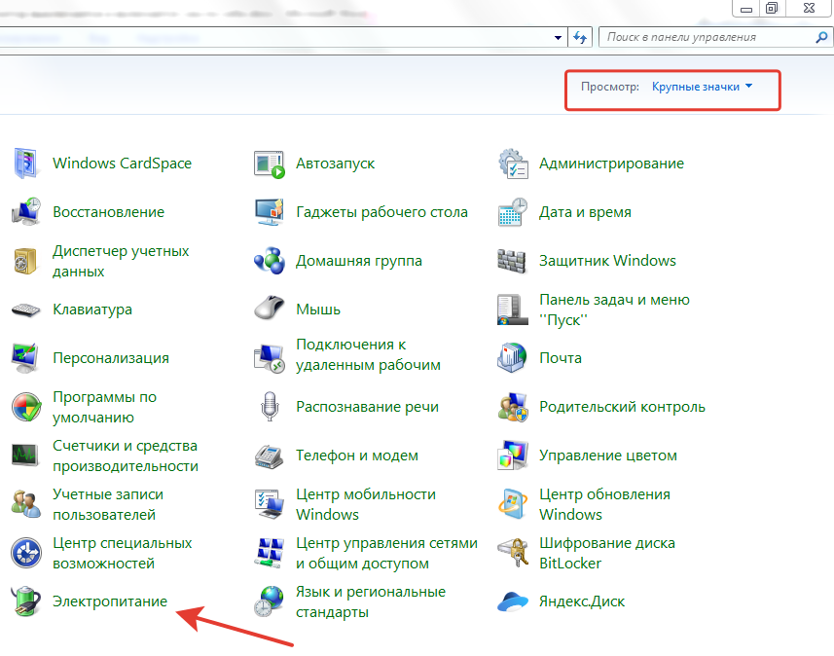The width and height of the screenshot is (834, 656).
Task: Click the Клавиатура keyboard icon
Action: point(25,310)
